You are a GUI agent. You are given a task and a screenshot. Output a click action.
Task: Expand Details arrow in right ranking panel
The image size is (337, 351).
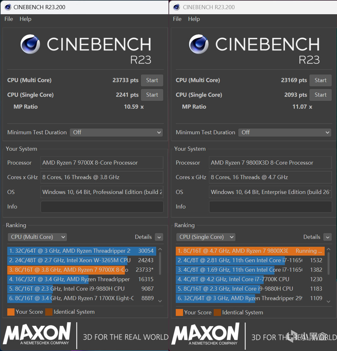[328, 237]
